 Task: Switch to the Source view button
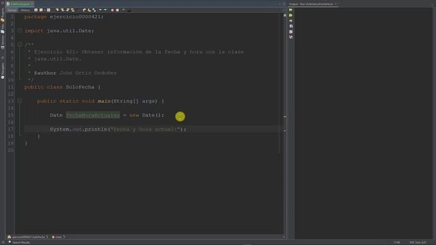pyautogui.click(x=12, y=10)
